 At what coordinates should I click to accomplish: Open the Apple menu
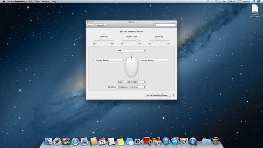[x=4, y=1]
